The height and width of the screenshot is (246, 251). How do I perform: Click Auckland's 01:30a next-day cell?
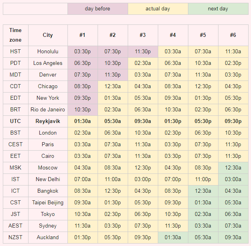click(173, 237)
